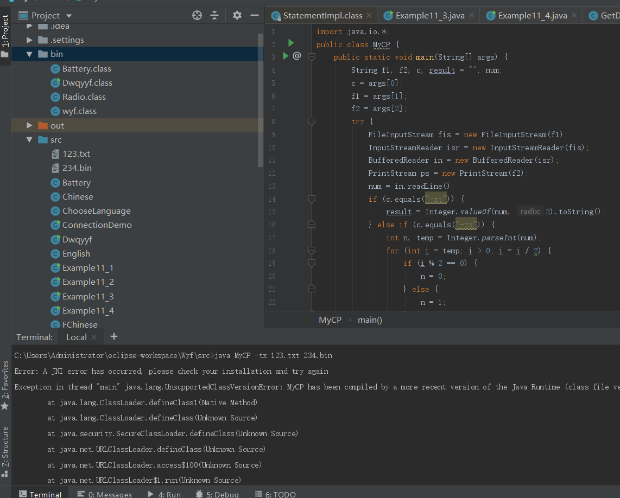Image resolution: width=620 pixels, height=498 pixels.
Task: Collapse the src folder arrow
Action: coord(29,139)
